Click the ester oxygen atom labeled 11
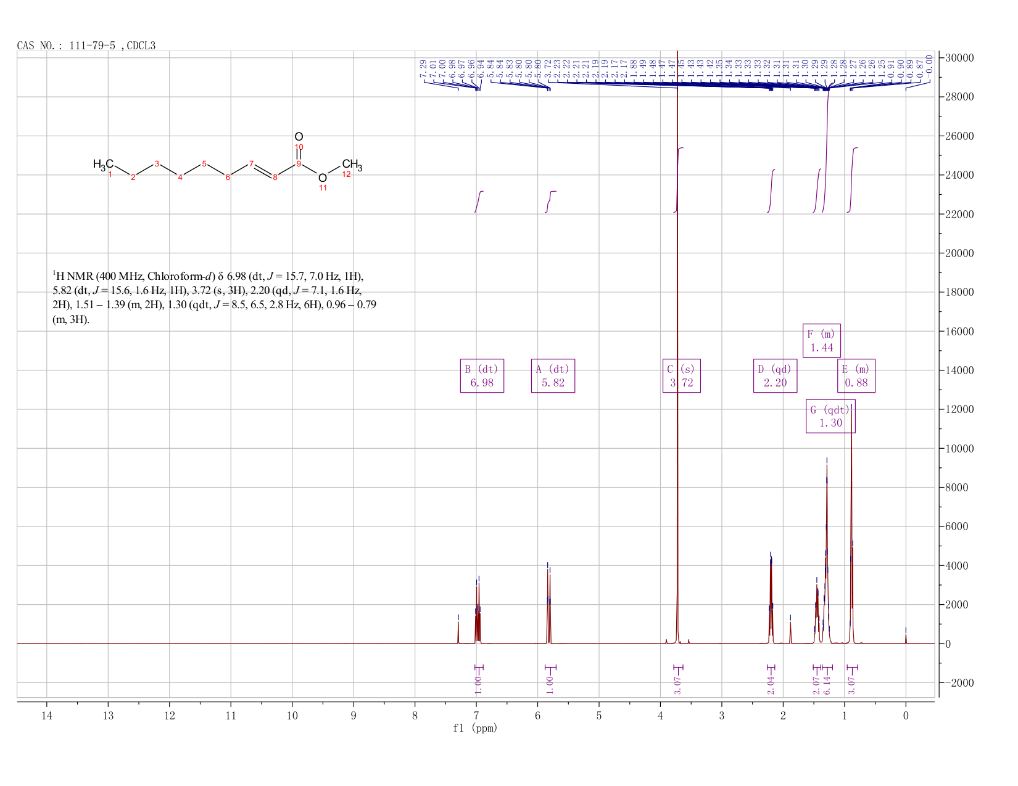1018x786 pixels. pyautogui.click(x=322, y=178)
